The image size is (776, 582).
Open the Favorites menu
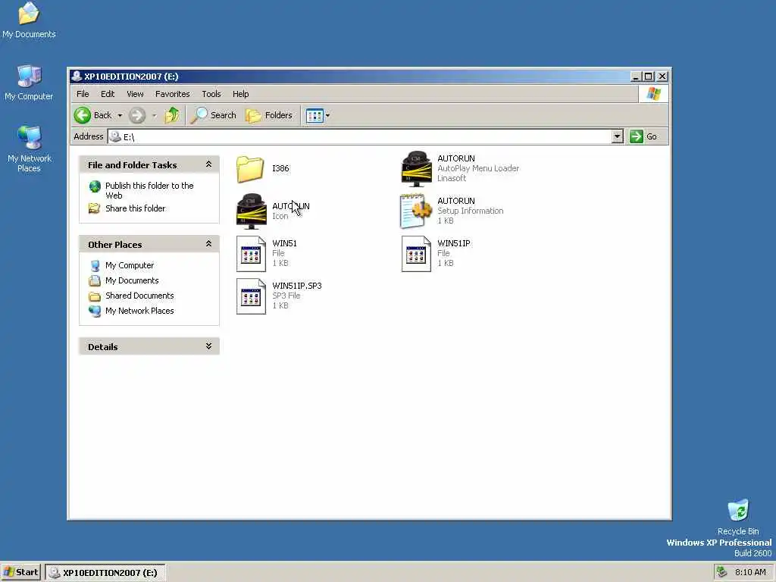[172, 94]
